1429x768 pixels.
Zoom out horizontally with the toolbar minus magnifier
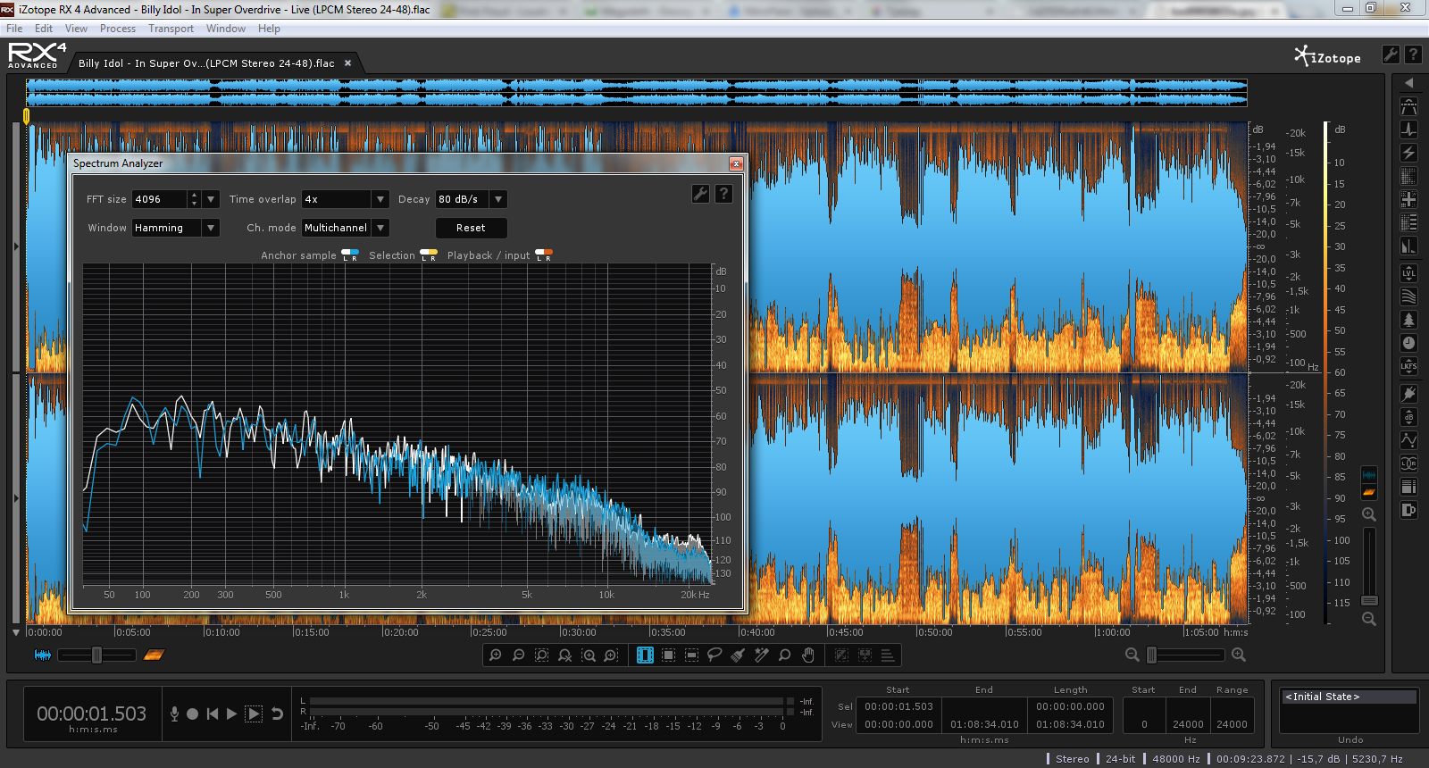coord(519,655)
